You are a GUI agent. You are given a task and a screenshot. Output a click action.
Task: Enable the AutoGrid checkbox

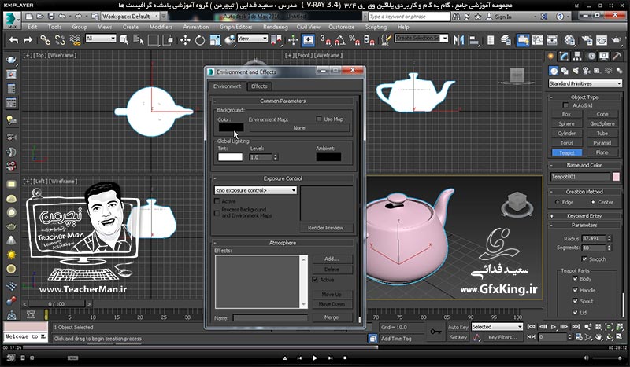click(x=565, y=105)
